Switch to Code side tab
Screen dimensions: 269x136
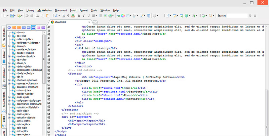point(4,121)
